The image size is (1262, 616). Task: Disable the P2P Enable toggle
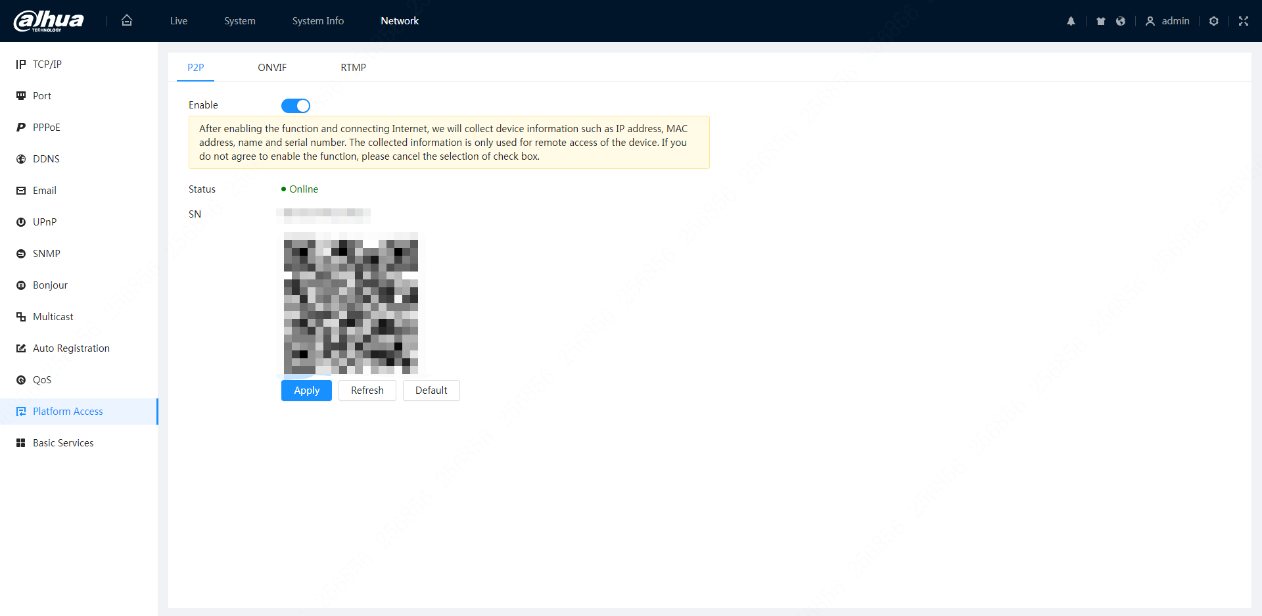click(296, 106)
